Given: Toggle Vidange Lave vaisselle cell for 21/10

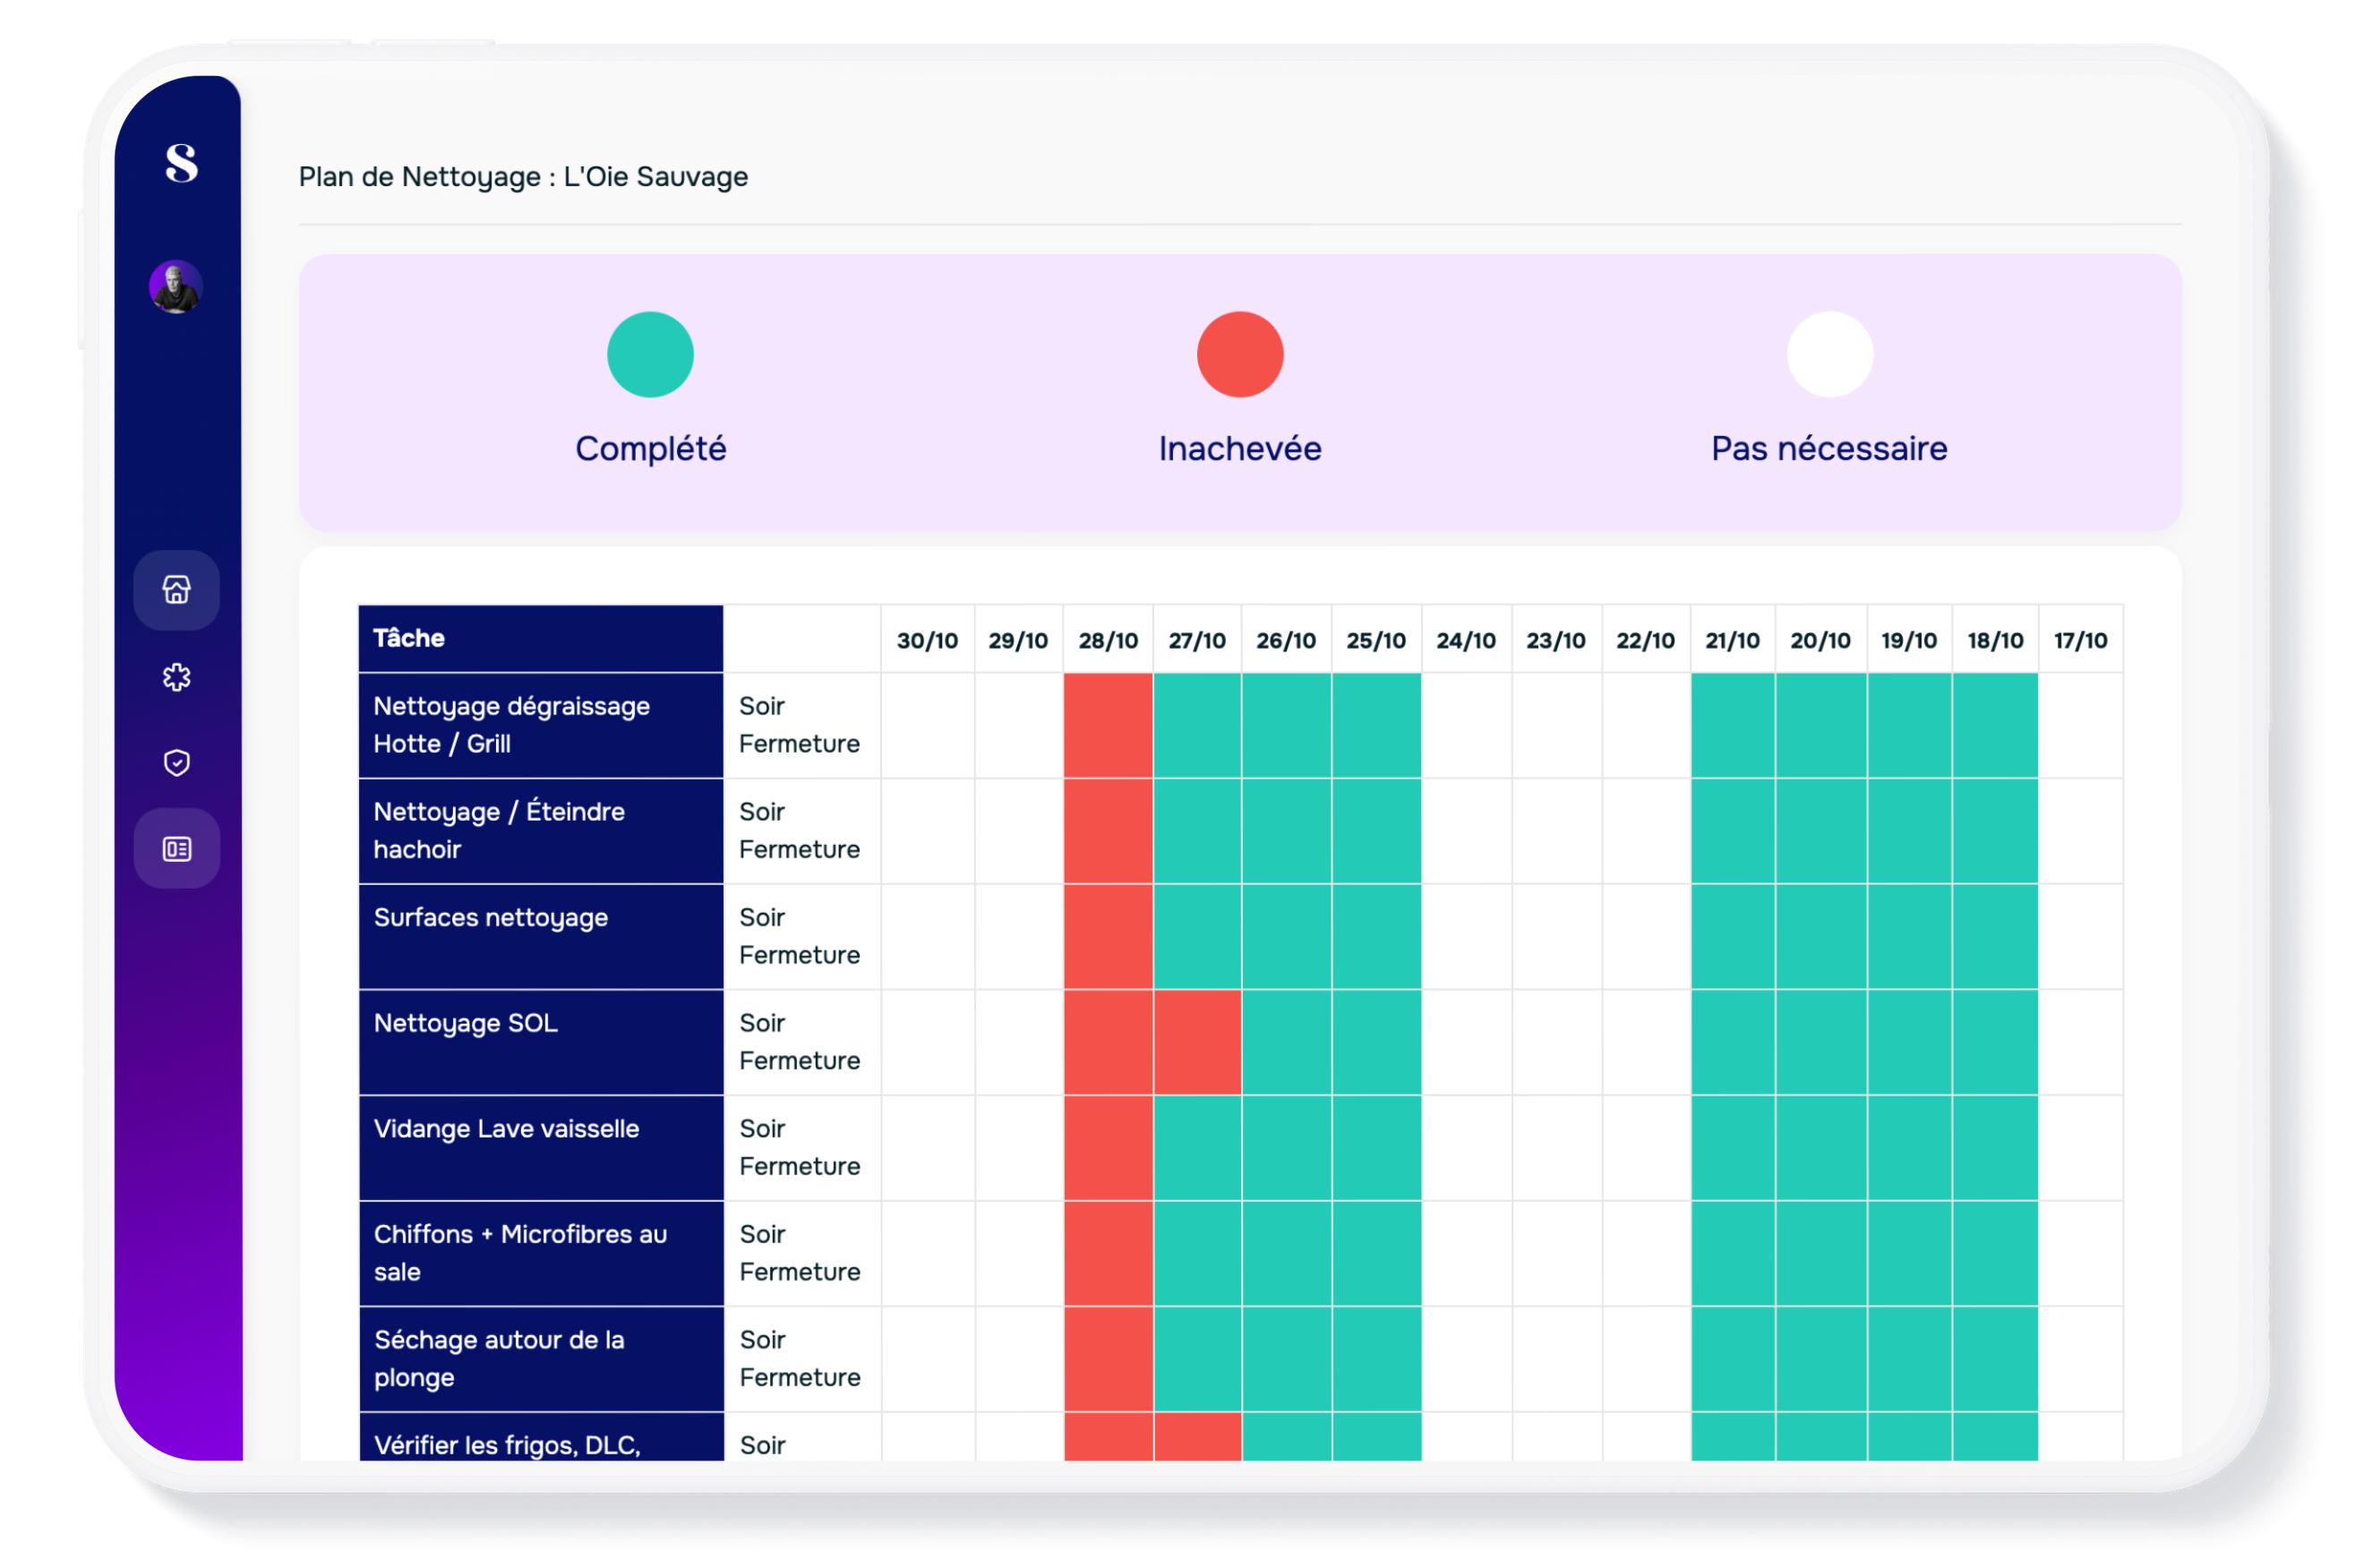Looking at the screenshot, I should [1732, 1148].
